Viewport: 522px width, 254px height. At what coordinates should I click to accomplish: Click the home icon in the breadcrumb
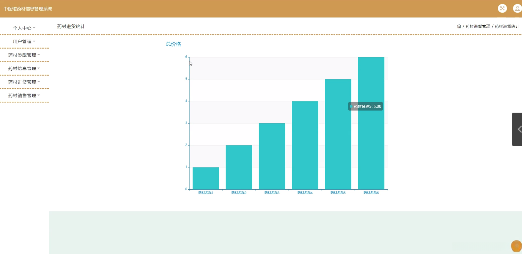pyautogui.click(x=459, y=26)
